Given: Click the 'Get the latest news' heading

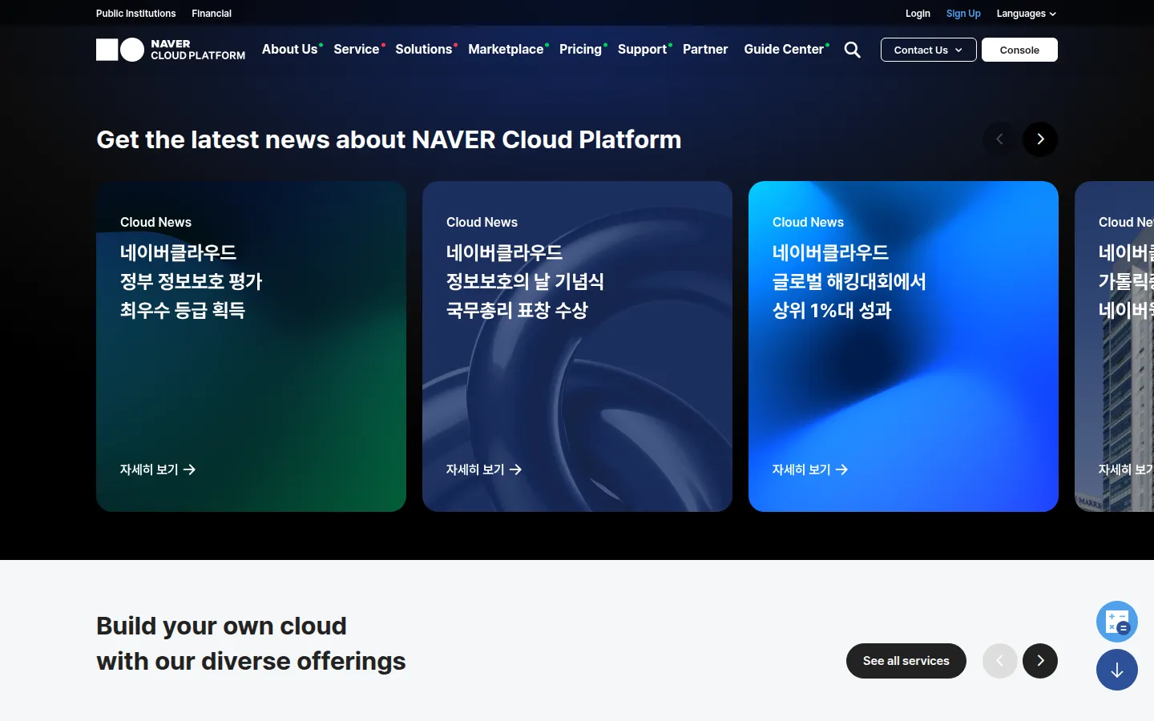Looking at the screenshot, I should (x=389, y=139).
